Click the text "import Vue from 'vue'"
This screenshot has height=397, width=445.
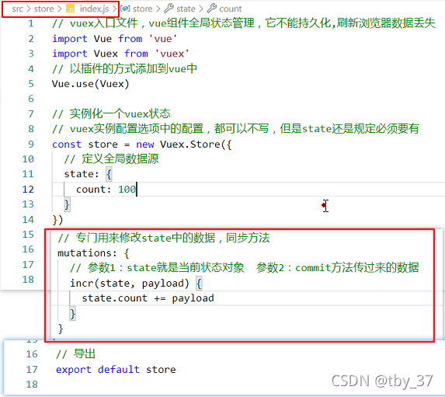pos(114,39)
